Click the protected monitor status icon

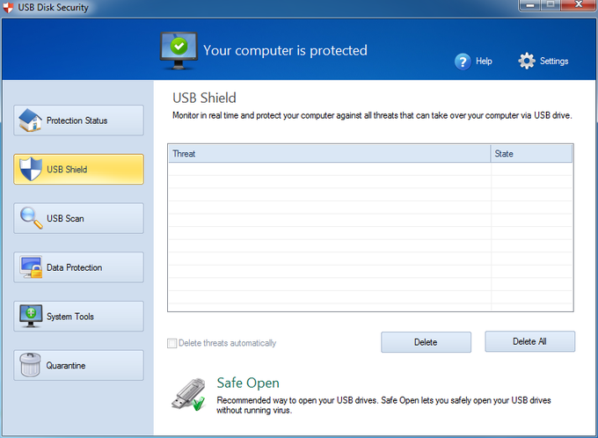179,51
